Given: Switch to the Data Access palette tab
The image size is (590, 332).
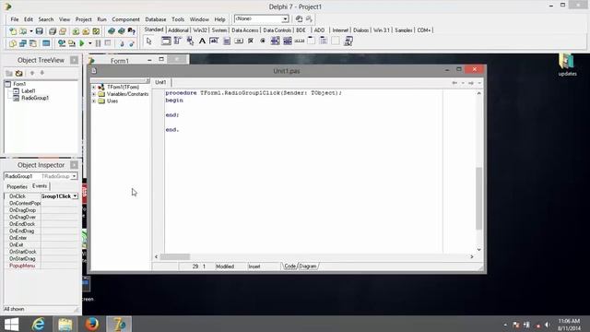Looking at the screenshot, I should pyautogui.click(x=245, y=30).
